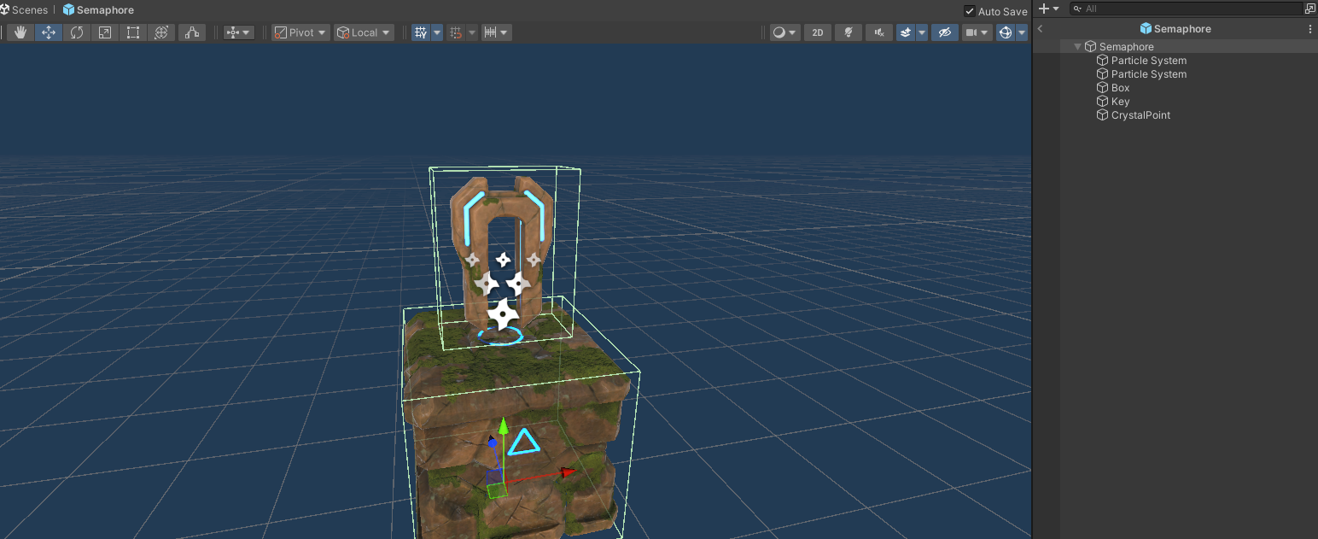Viewport: 1318px width, 539px height.
Task: Open the increment snapping dropdown
Action: (x=496, y=32)
